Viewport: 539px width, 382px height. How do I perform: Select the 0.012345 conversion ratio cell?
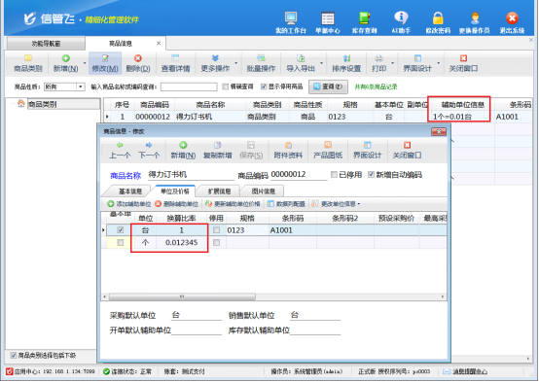pyautogui.click(x=182, y=243)
